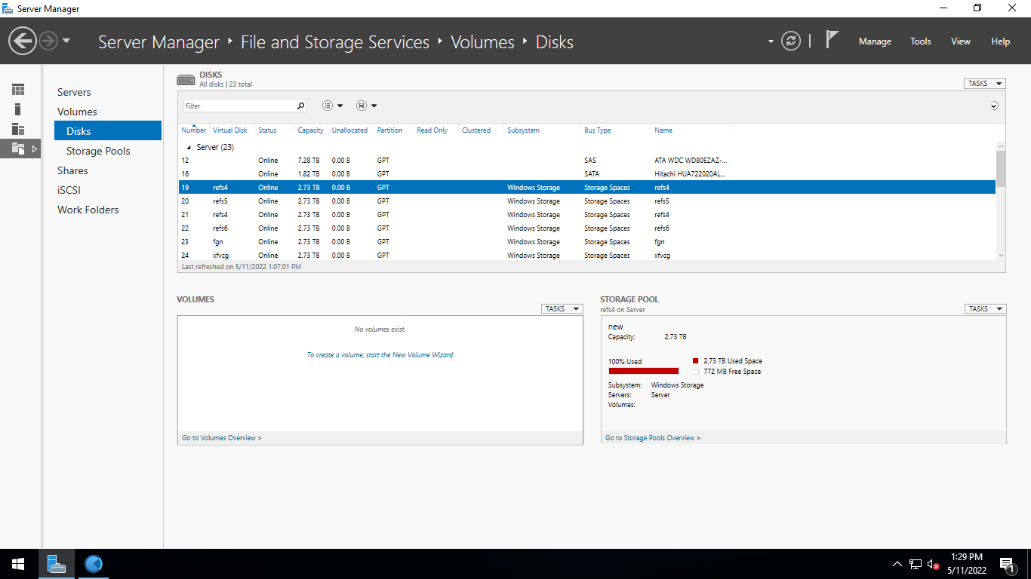1031x579 pixels.
Task: Click the back navigation arrow
Action: pos(23,41)
